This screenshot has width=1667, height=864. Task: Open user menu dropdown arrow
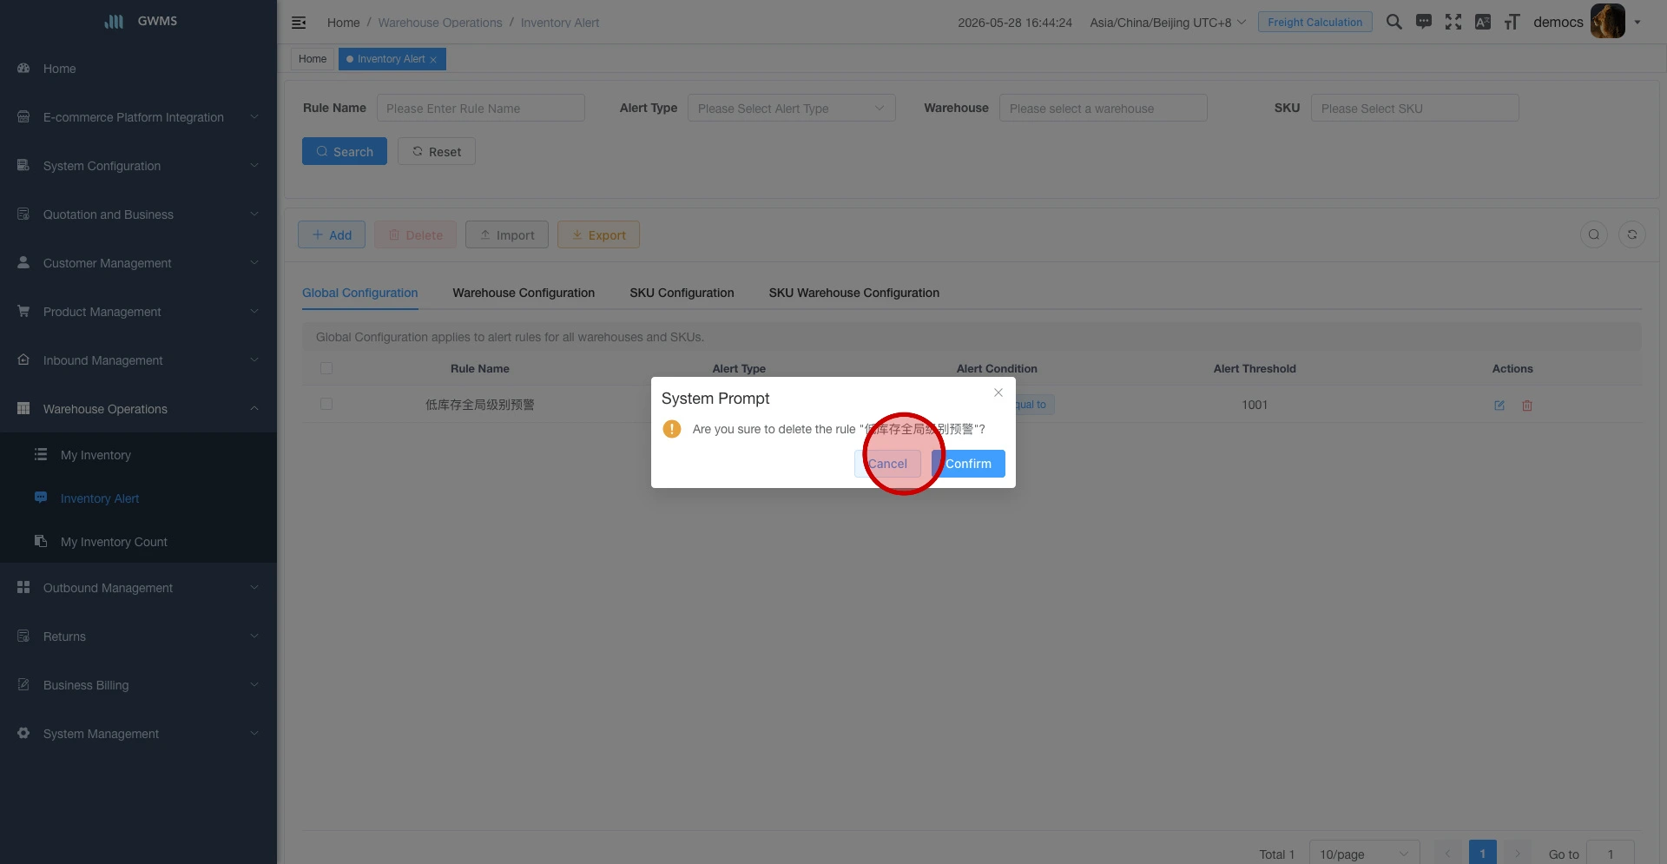coord(1637,23)
